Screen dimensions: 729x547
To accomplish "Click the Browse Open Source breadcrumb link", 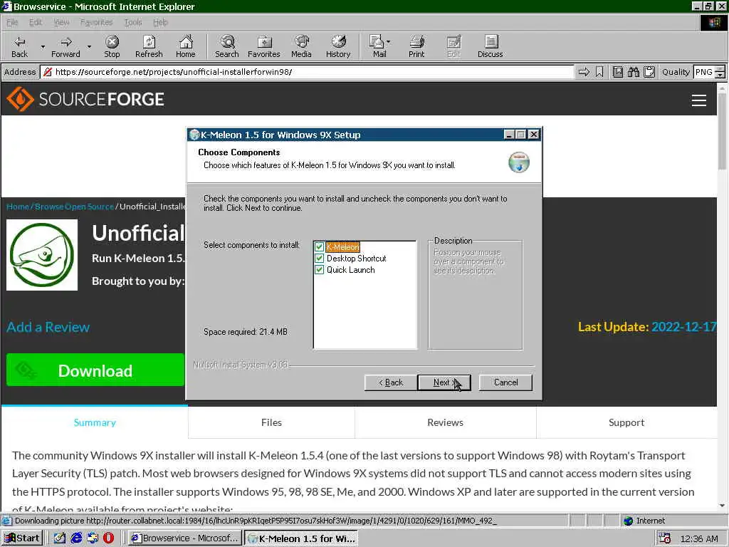I will coord(74,207).
